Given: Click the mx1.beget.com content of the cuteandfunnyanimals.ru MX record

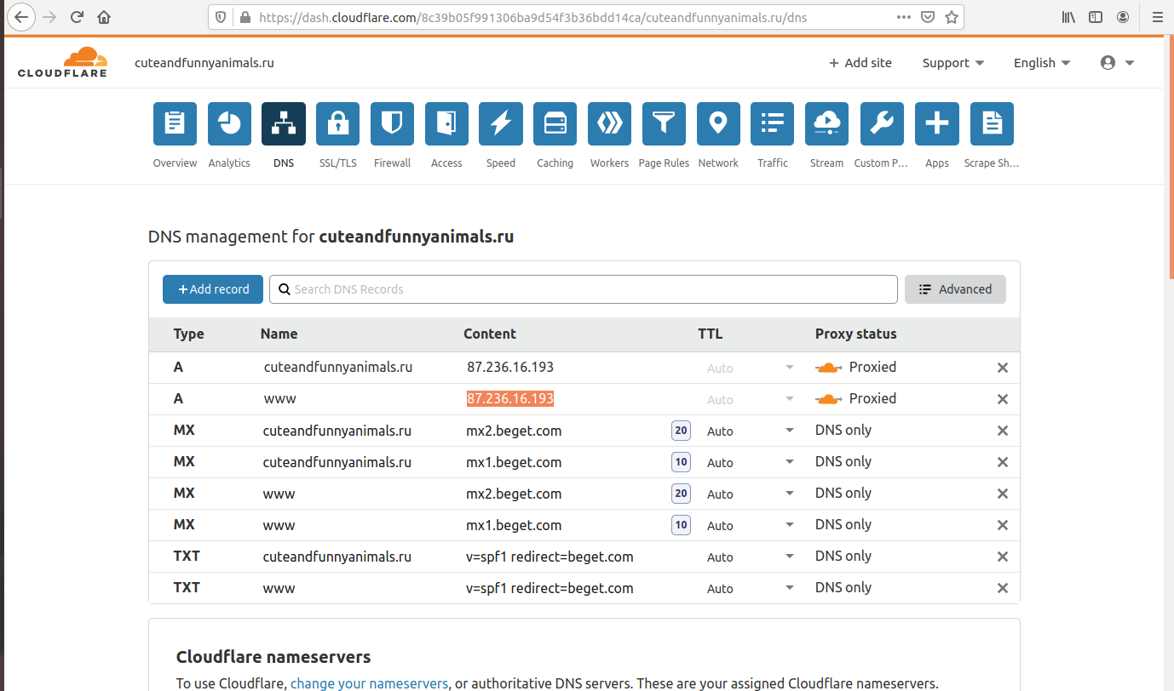Looking at the screenshot, I should (513, 462).
